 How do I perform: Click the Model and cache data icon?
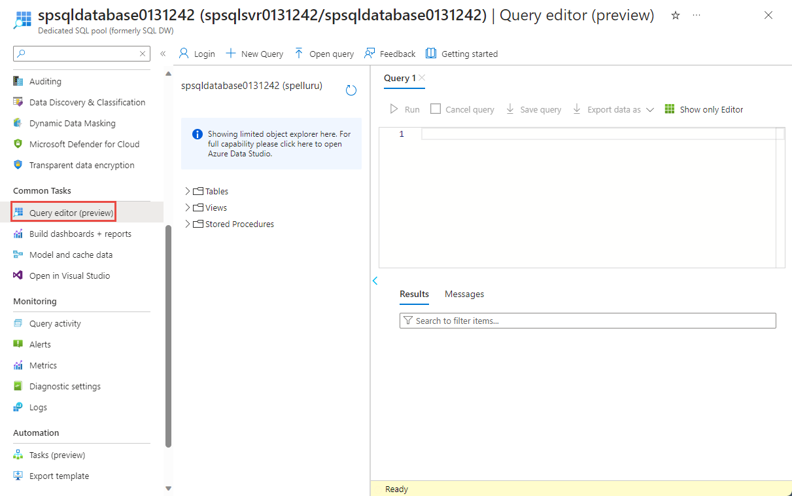[18, 255]
